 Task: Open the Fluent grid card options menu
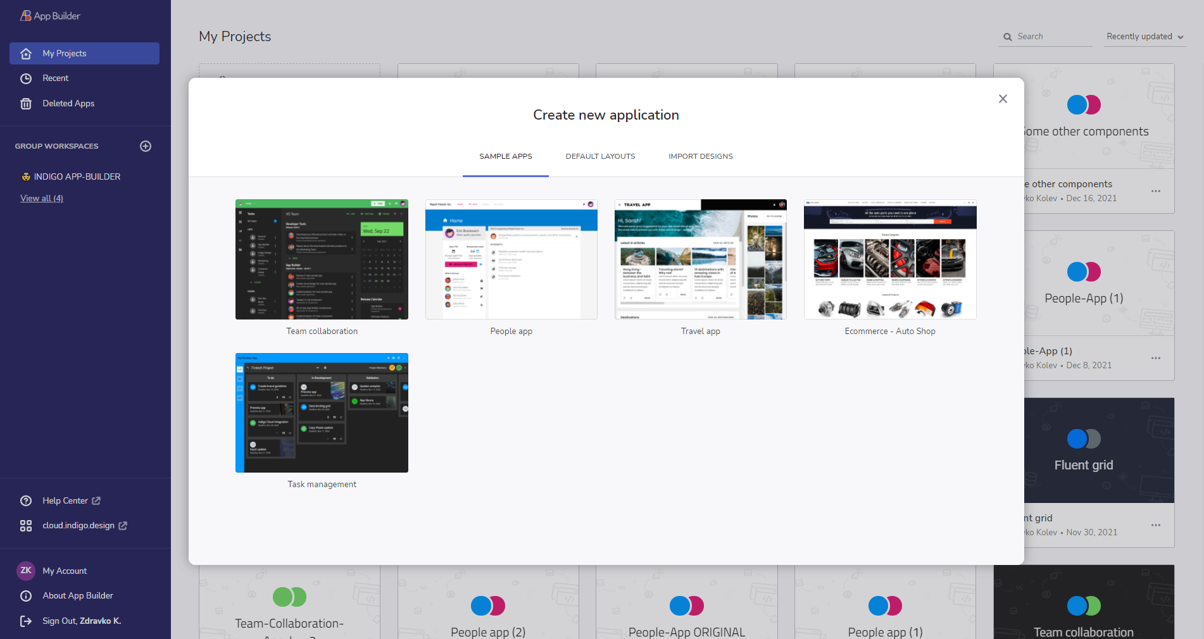[x=1157, y=525]
